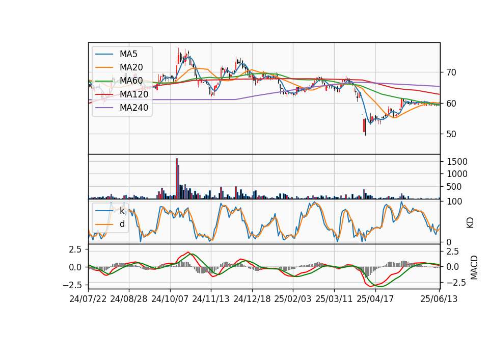Click the price axis value 70
Image resolution: width=489 pixels, height=352 pixels.
coord(451,72)
